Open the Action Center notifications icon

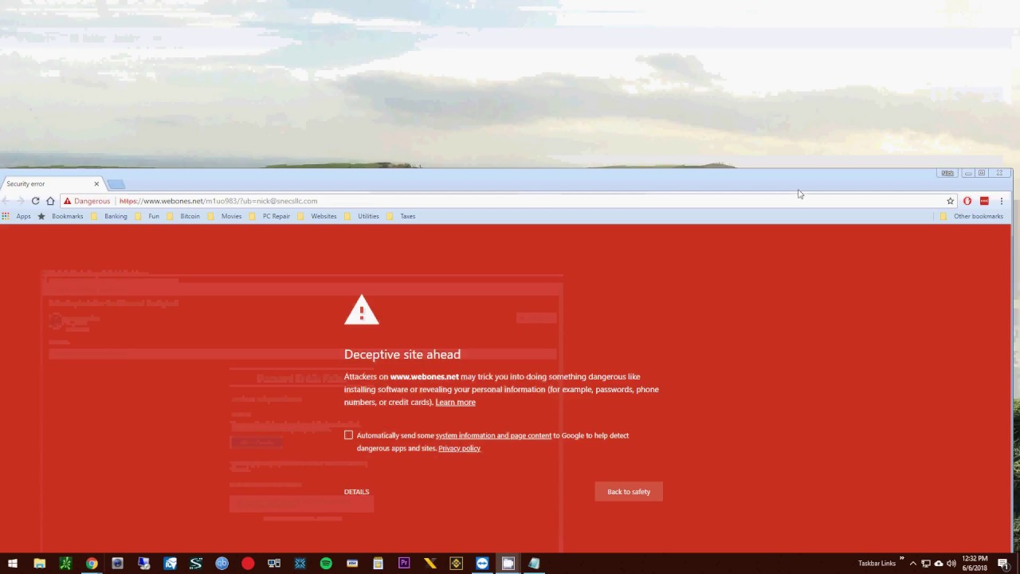[1003, 564]
